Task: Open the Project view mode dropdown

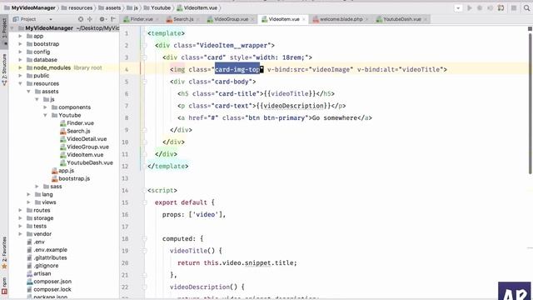Action: (x=51, y=19)
